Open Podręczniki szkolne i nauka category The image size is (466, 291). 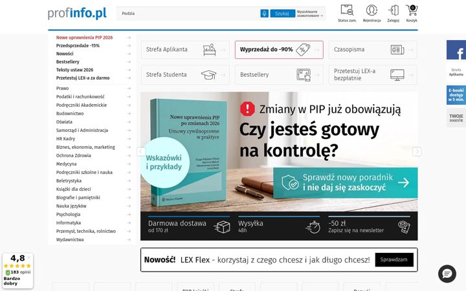84,172
